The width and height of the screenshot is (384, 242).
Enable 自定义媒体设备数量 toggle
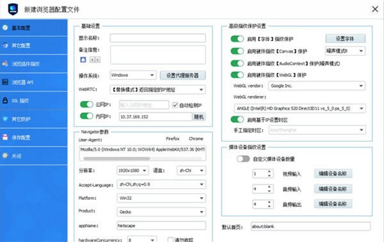243,159
